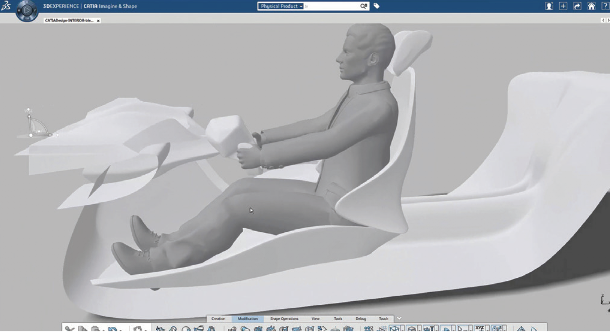Open the Undo history dropdown arrow

(121, 330)
